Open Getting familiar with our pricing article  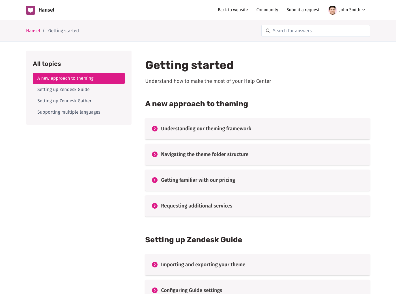[198, 180]
